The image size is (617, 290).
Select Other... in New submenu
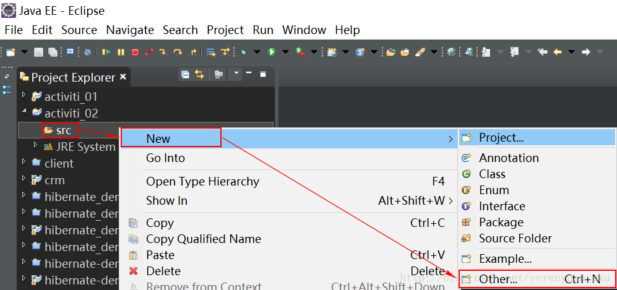537,279
